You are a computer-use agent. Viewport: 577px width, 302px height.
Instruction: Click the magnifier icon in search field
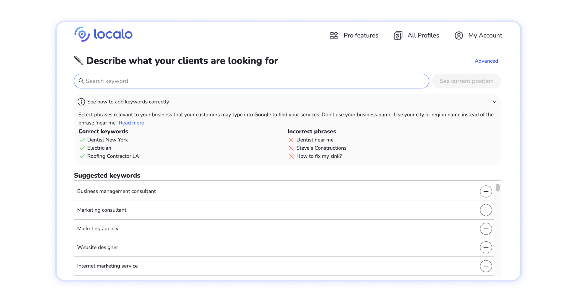(81, 81)
